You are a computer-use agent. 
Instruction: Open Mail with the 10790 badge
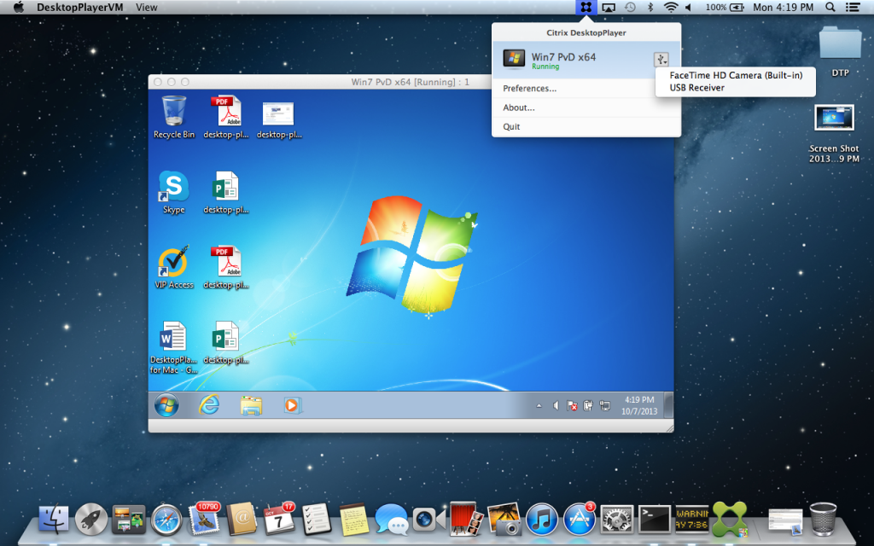tap(204, 518)
